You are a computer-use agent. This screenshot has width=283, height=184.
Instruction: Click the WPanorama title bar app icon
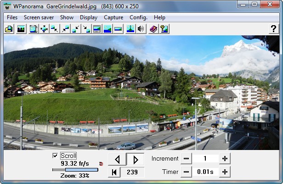pos(7,7)
